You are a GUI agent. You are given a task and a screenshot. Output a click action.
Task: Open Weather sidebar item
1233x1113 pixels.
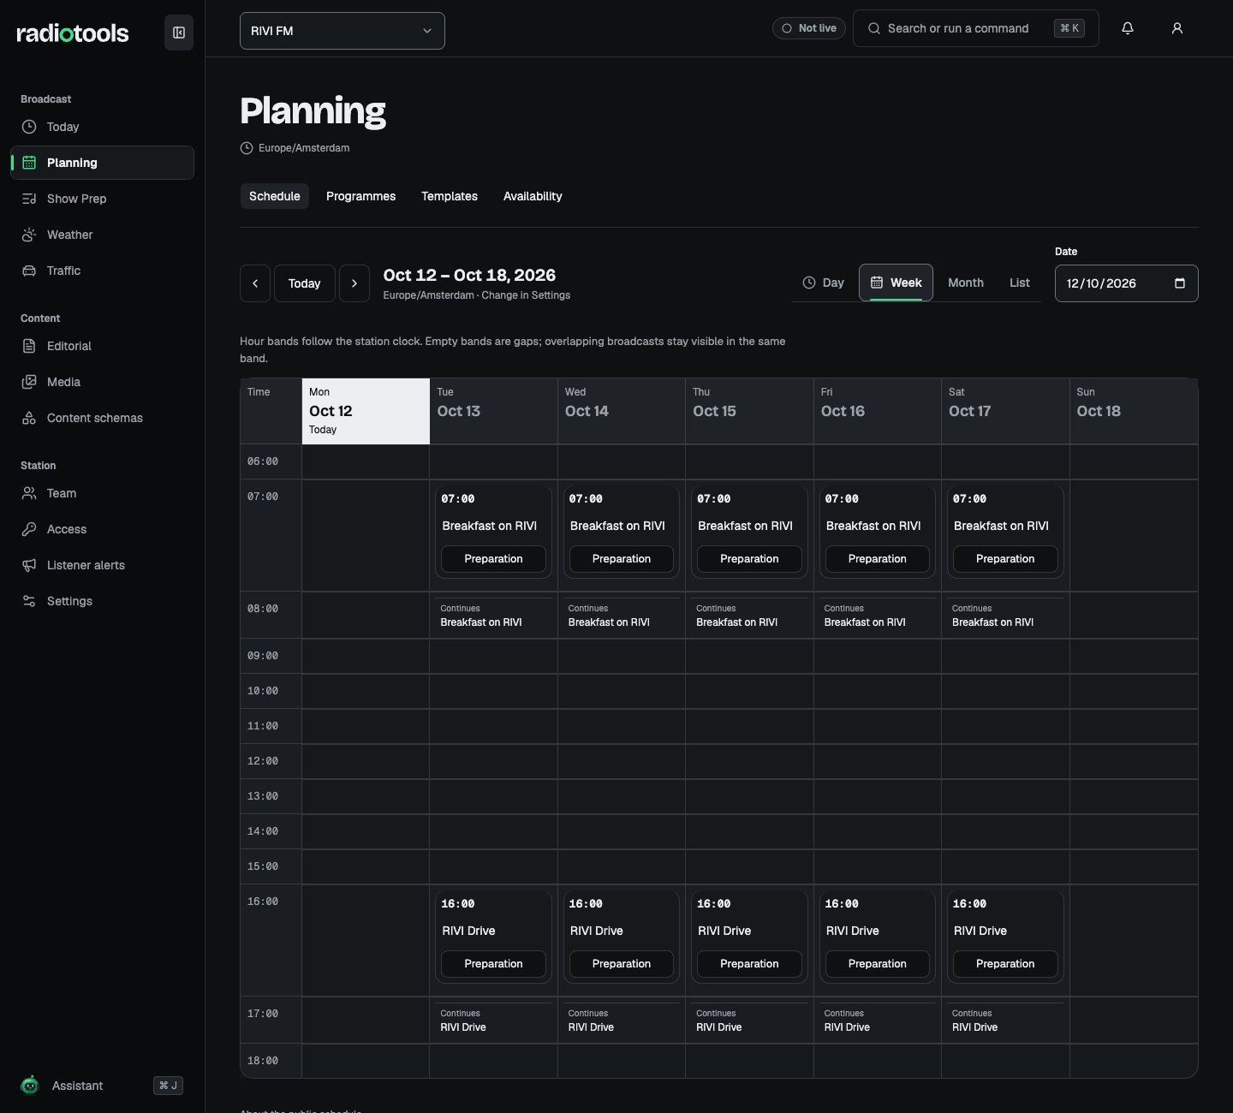(102, 235)
